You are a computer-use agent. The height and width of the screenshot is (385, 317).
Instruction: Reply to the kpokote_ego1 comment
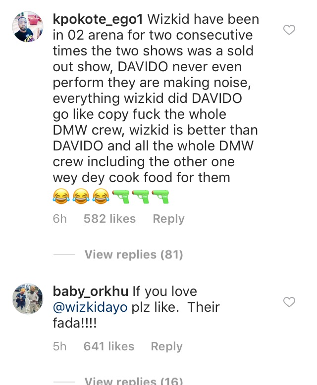click(168, 219)
